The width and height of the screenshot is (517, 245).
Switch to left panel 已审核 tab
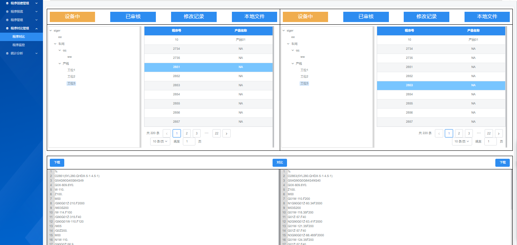click(x=133, y=17)
